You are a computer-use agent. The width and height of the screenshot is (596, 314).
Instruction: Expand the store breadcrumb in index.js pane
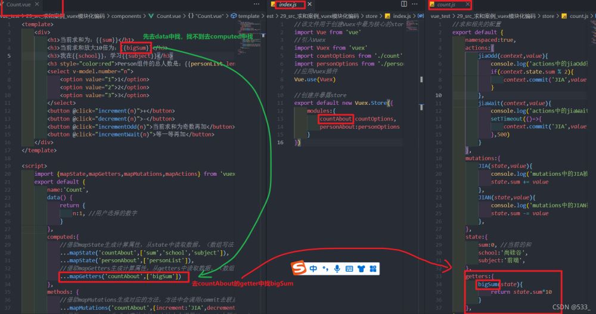371,16
